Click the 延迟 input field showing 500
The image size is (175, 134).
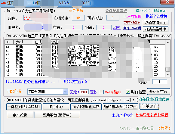[84, 92]
